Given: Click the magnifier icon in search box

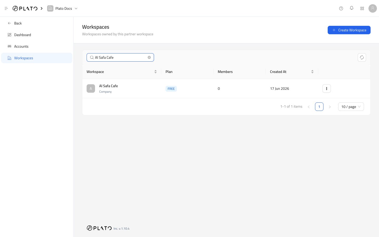Looking at the screenshot, I should coord(92,57).
